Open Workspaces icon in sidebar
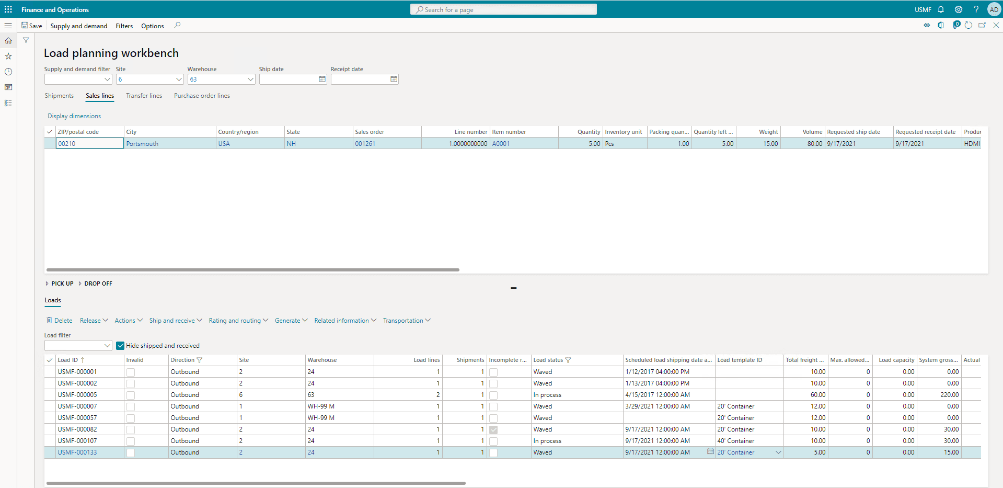The image size is (1003, 488). [8, 87]
